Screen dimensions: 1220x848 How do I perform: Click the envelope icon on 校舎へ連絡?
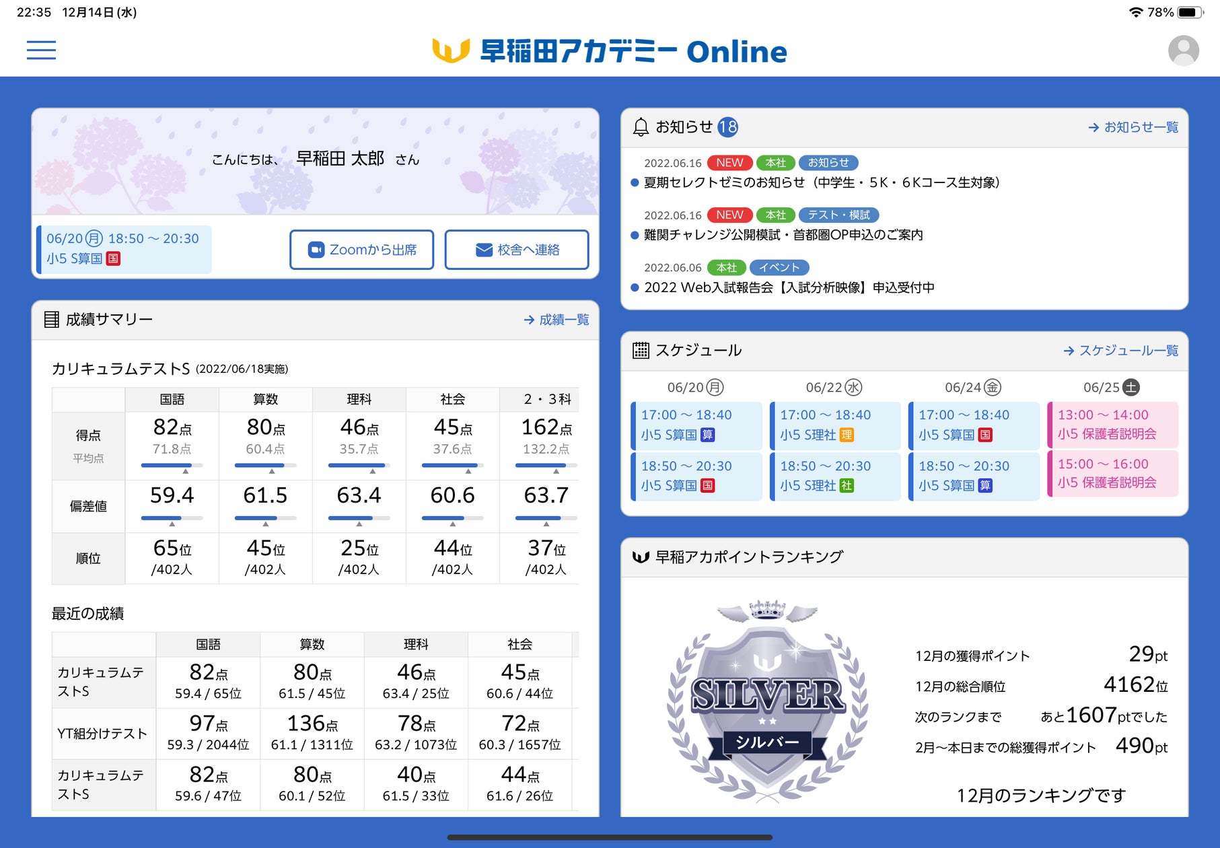tap(483, 249)
